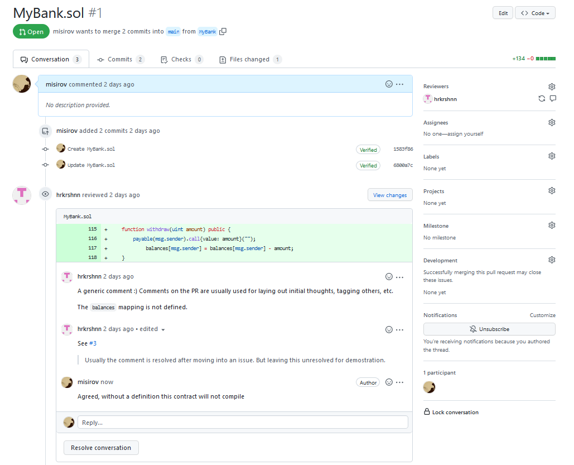Add emoji reaction to misirov's first comment

tap(389, 84)
